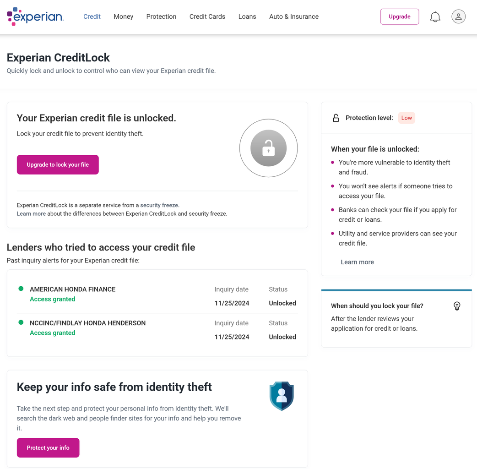Click the Experian logo
Viewport: 477px width, 469px height.
[35, 16]
